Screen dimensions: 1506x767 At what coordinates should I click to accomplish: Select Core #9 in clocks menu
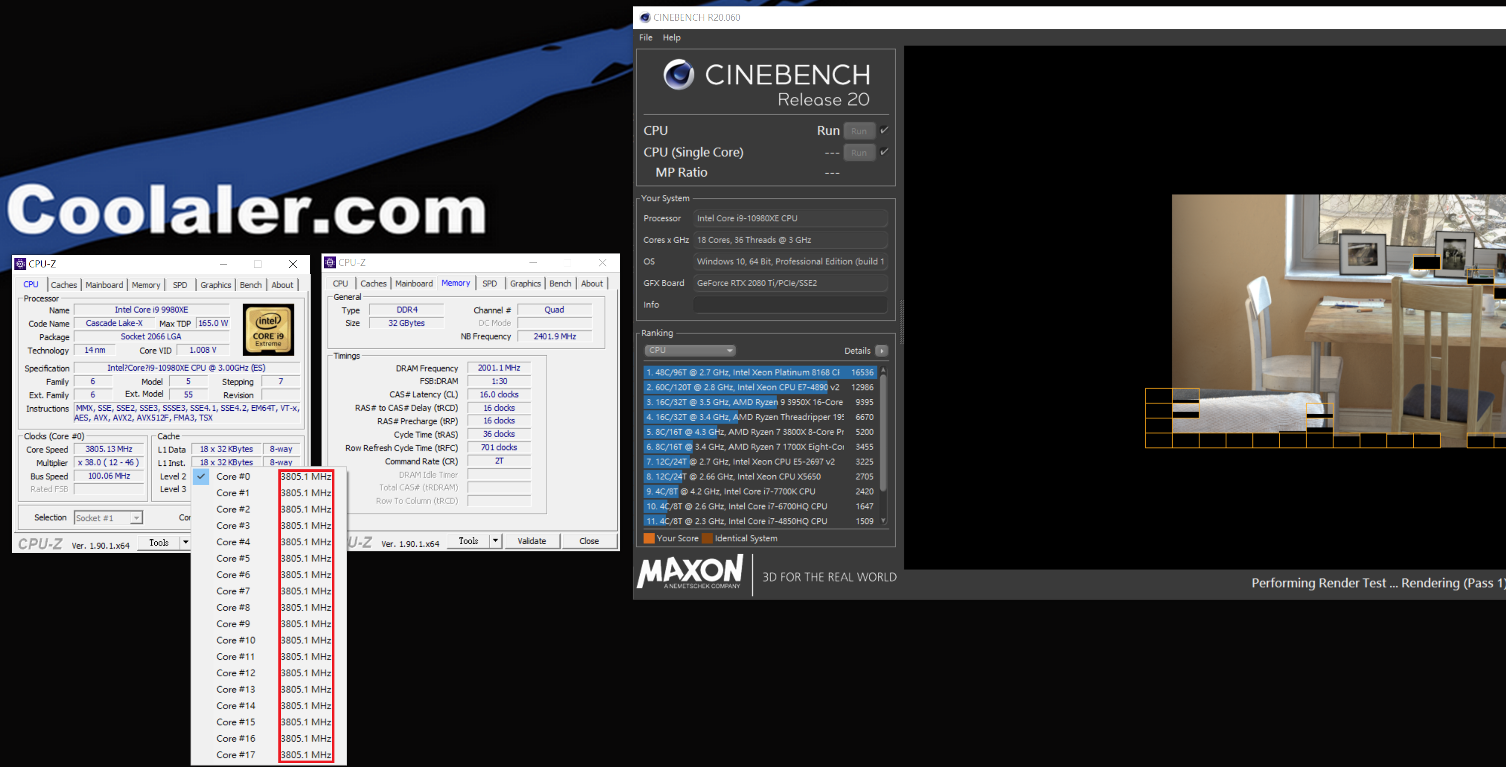(x=269, y=624)
